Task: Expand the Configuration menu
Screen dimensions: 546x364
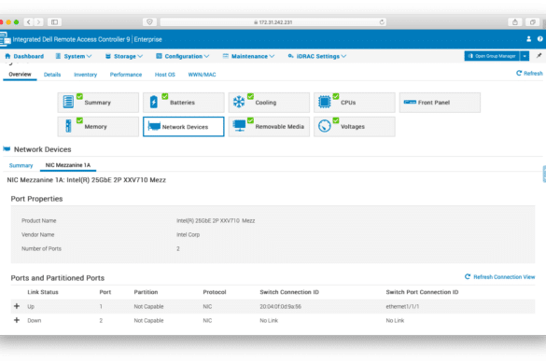Action: [x=182, y=56]
